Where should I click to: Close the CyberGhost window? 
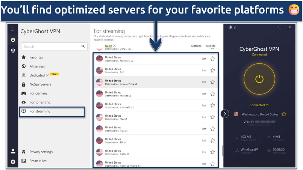pyautogui.click(x=290, y=27)
